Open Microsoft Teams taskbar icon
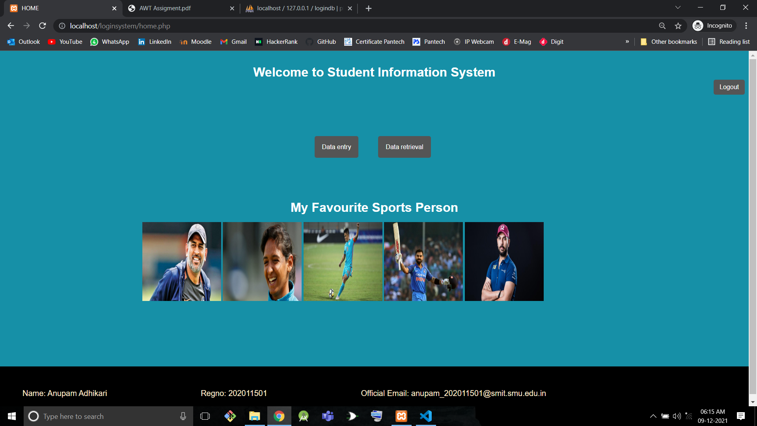The width and height of the screenshot is (757, 426). 328,416
